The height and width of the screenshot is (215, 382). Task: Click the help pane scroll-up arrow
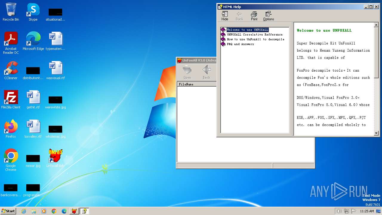coord(376,25)
